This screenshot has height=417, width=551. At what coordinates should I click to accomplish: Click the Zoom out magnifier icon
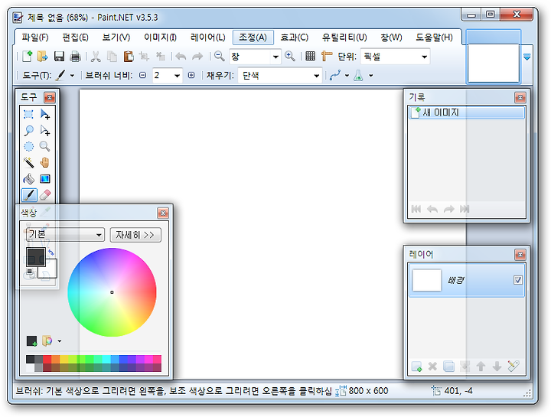point(220,56)
